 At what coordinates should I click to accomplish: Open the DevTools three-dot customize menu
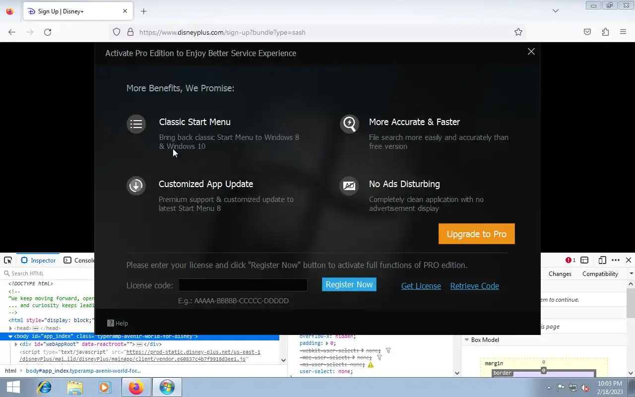pyautogui.click(x=616, y=260)
